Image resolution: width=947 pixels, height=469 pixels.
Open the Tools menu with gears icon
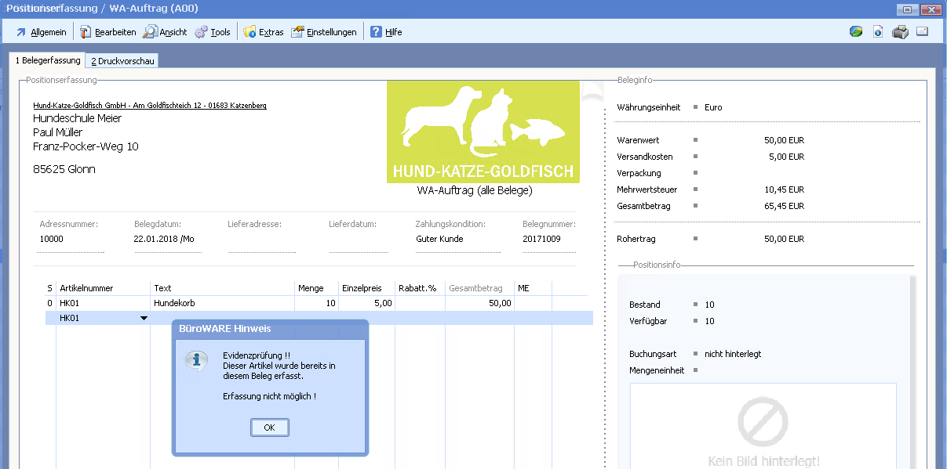[213, 32]
